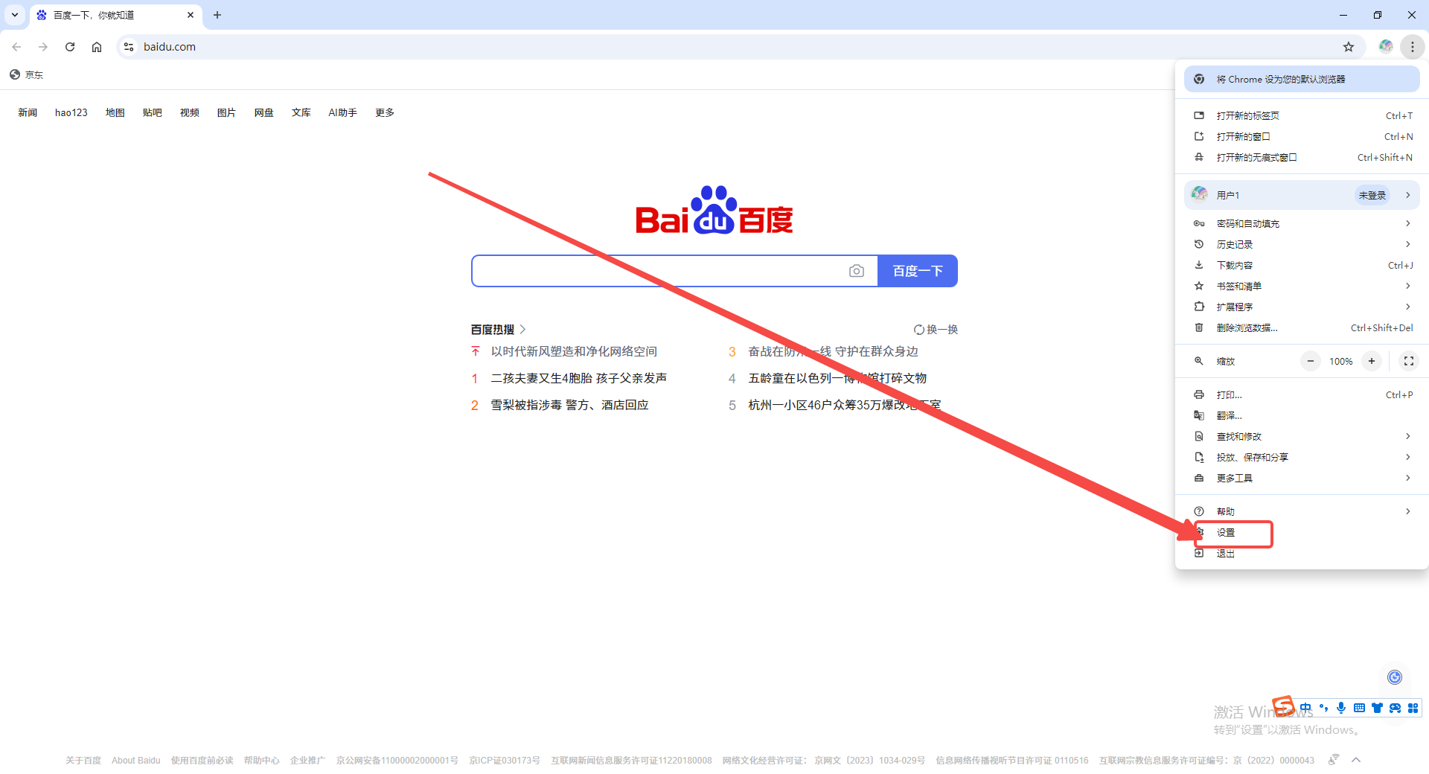This screenshot has width=1429, height=774.
Task: Click the 京东 bookmark
Action: point(26,74)
